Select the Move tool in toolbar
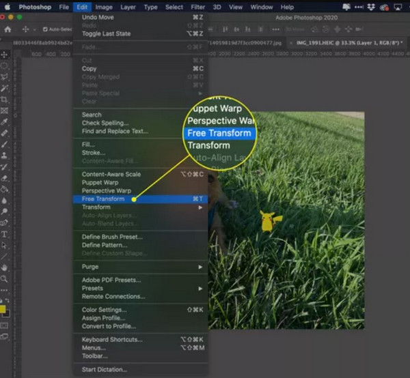The image size is (410, 378). click(4, 55)
